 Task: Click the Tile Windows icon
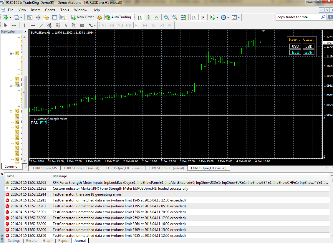(x=183, y=17)
